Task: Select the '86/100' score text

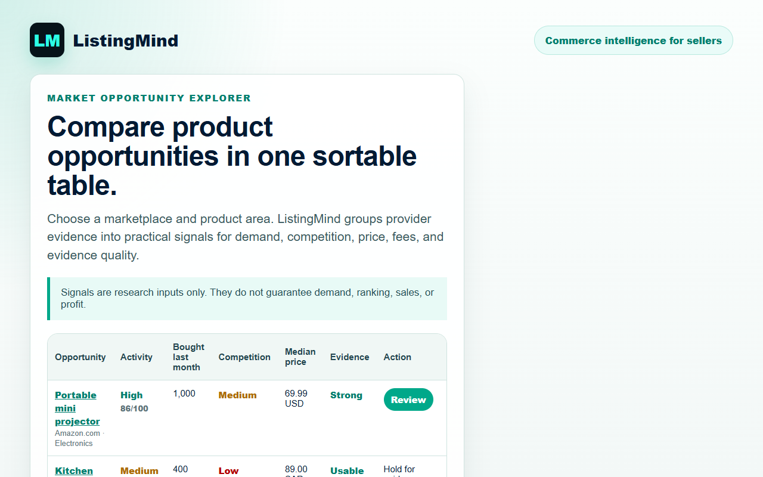Action: tap(134, 409)
